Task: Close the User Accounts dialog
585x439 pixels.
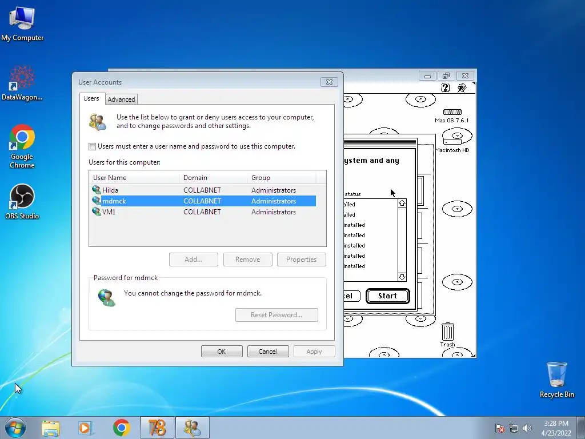Action: 329,82
